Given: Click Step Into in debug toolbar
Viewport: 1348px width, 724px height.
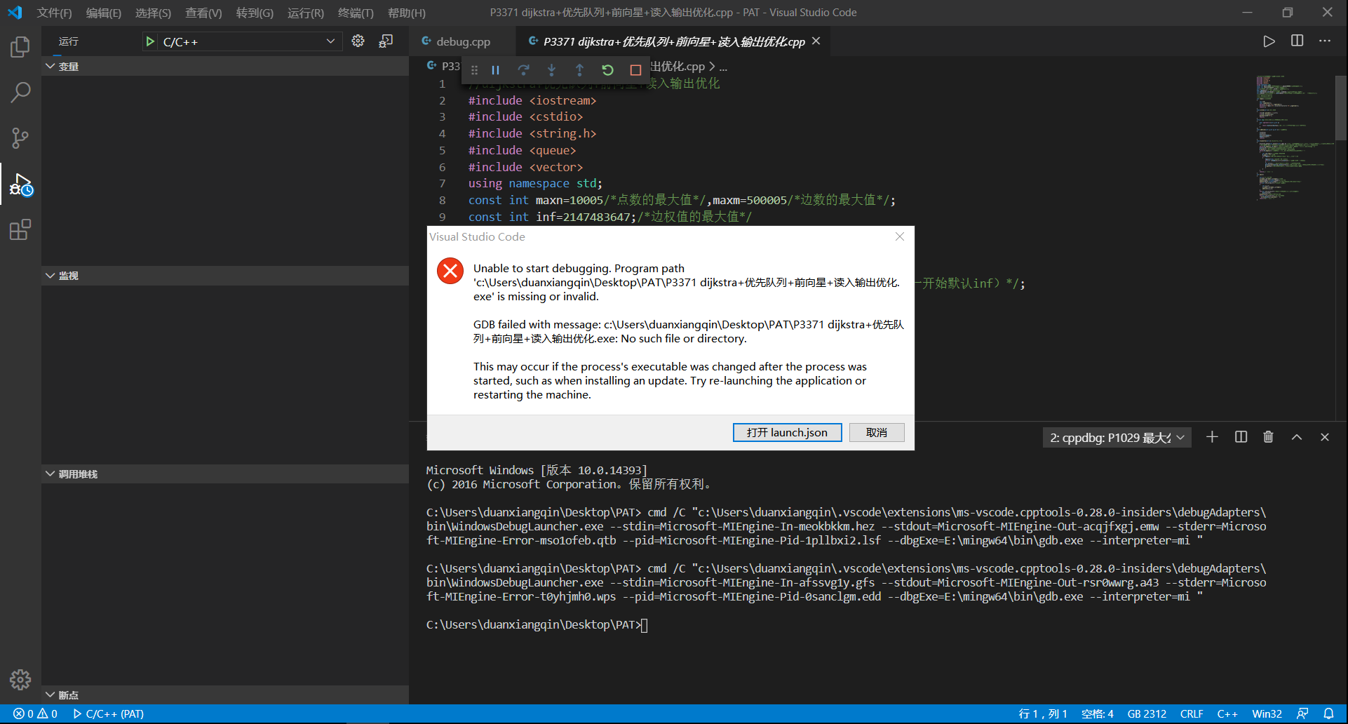Looking at the screenshot, I should (x=552, y=70).
